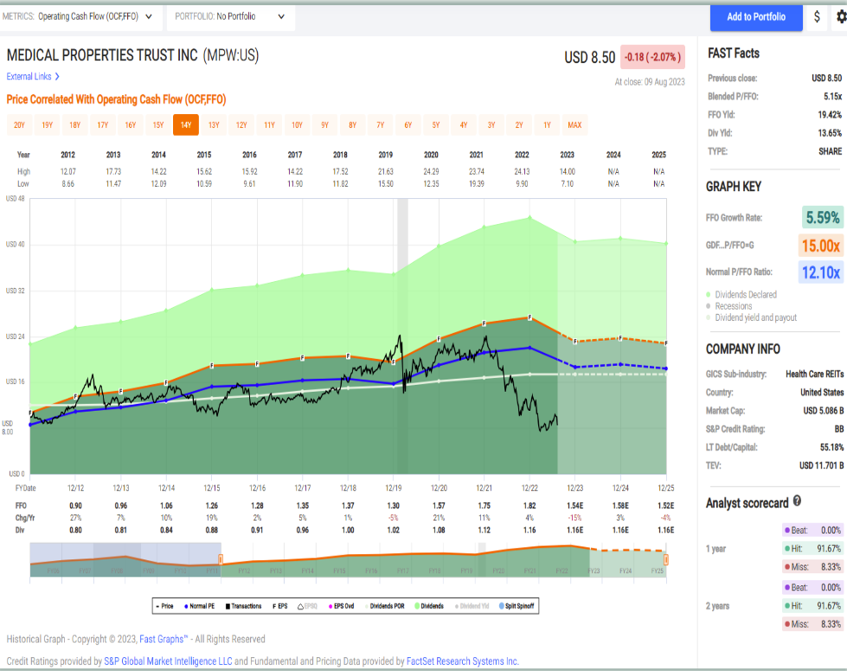Viewport: 847px width, 671px height.
Task: Click the 1 year Hit 91.67% scorecard badge
Action: [x=812, y=548]
